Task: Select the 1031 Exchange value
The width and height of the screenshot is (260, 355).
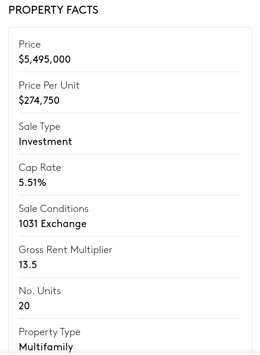Action: [53, 224]
